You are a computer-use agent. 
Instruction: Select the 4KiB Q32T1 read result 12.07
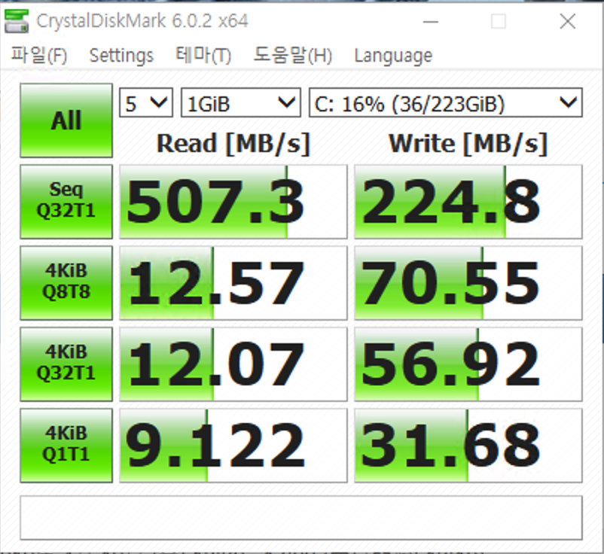[x=233, y=364]
